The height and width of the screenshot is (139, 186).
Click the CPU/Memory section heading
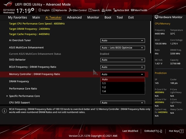[162, 24]
